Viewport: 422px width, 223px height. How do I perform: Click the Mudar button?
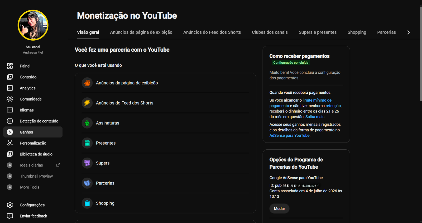point(279,209)
